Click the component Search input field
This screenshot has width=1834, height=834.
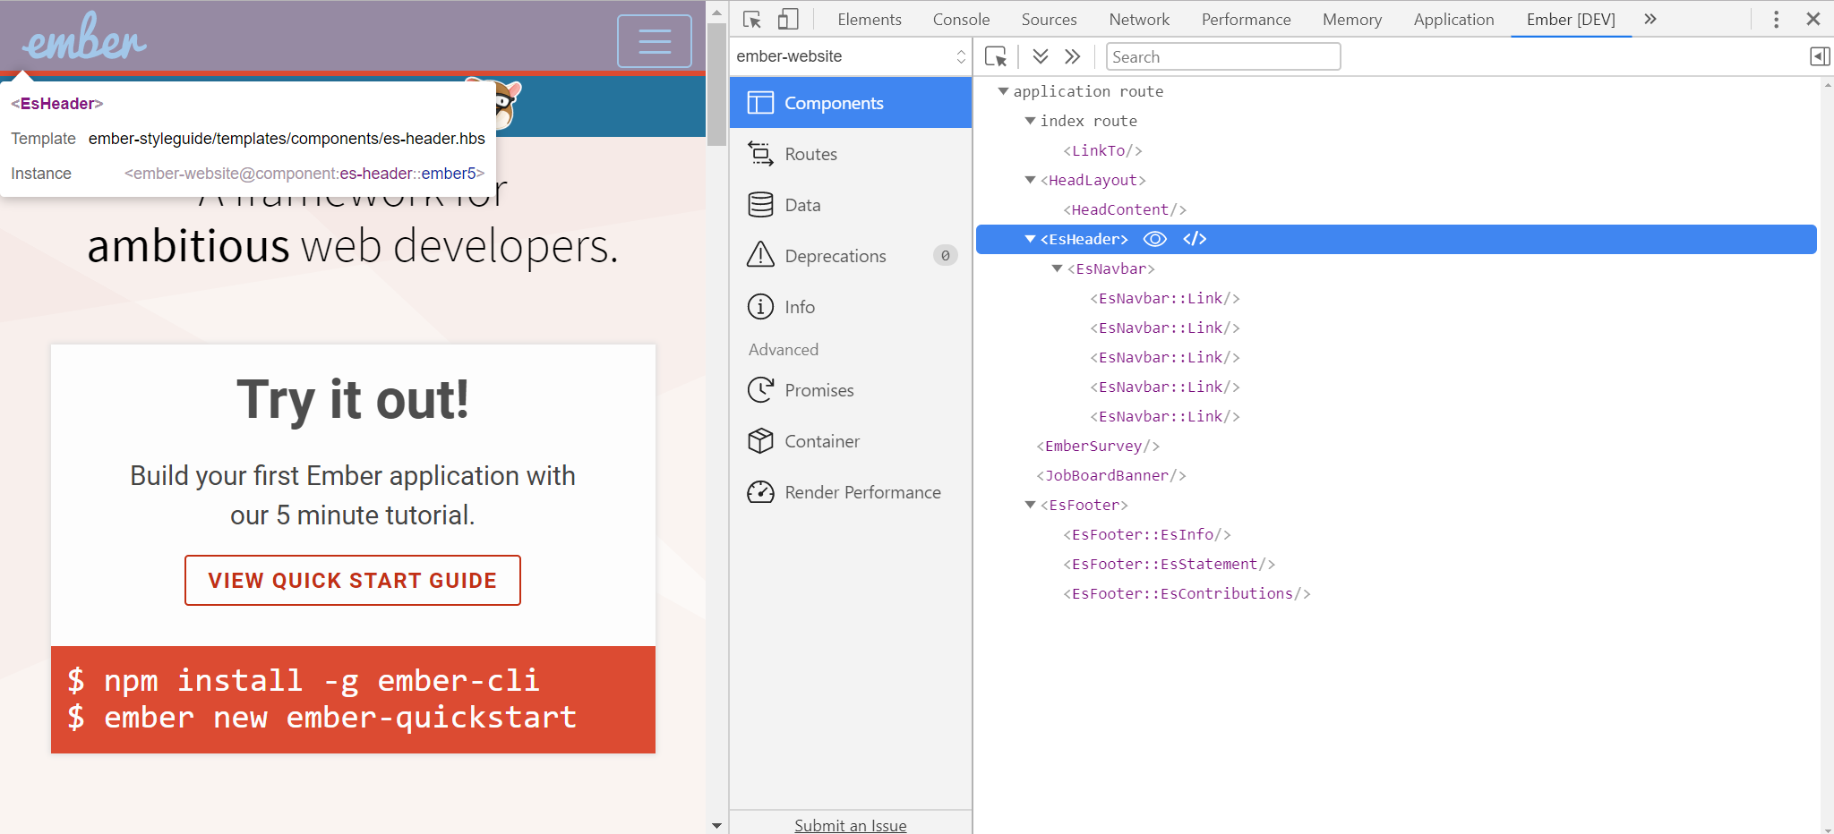point(1223,56)
